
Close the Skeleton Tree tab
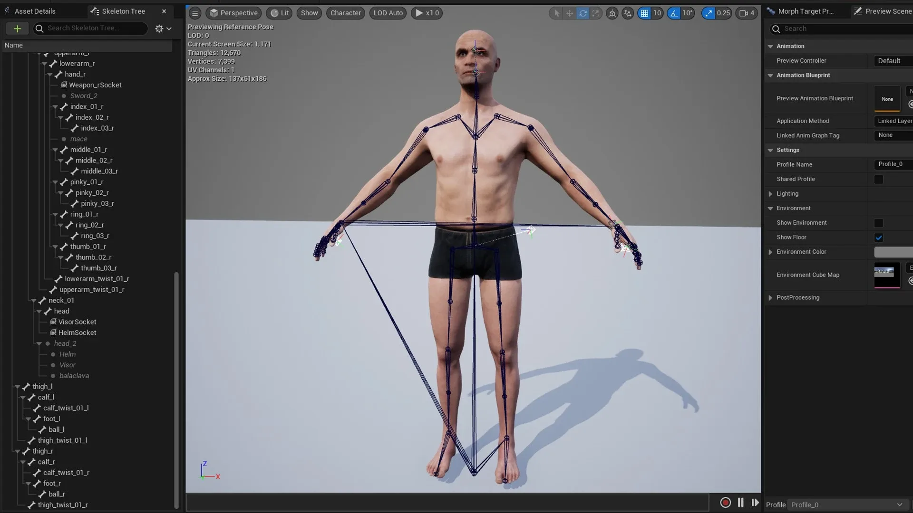[x=164, y=11]
